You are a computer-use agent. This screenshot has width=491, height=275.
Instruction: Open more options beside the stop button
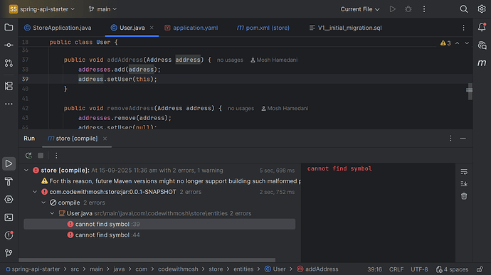point(56,156)
